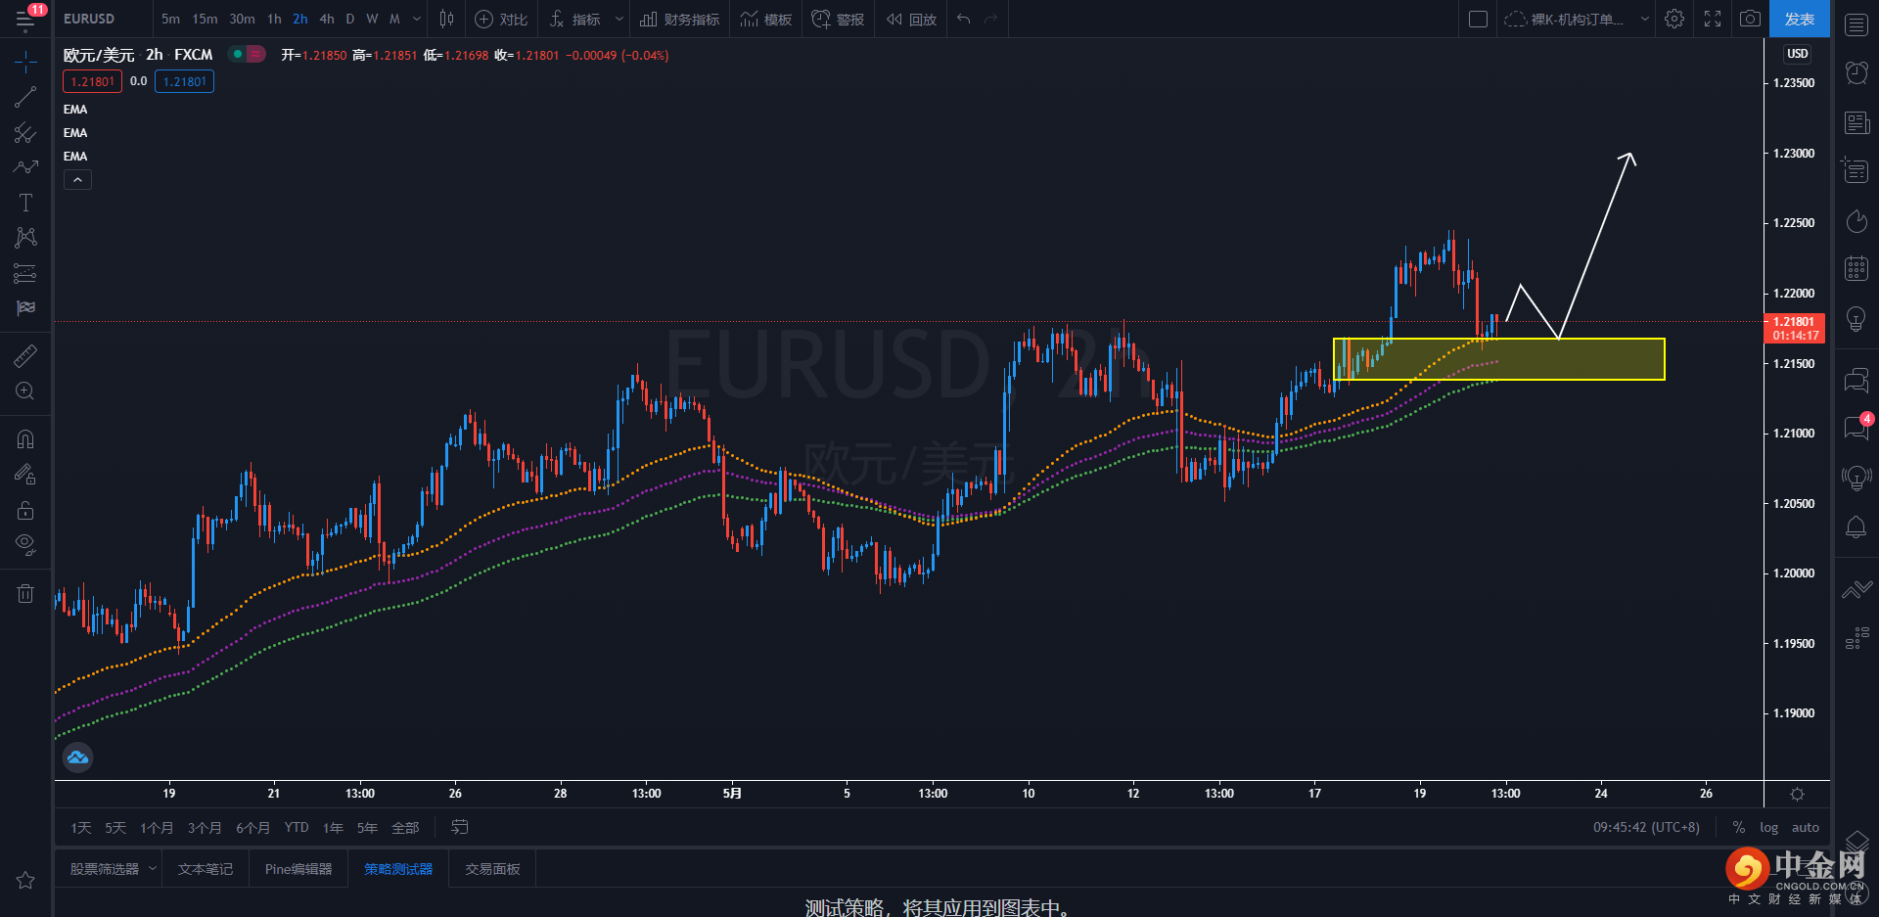Open the 裸K layout name dropdown

coord(1577,19)
